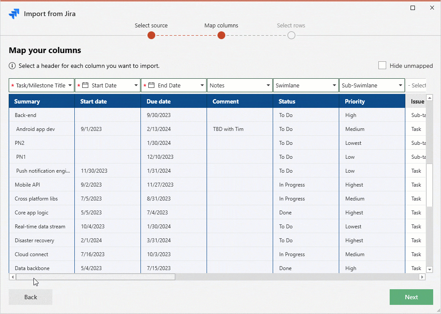Enable the Hide unmapped checkbox
Viewport: 441px width, 314px height.
coord(382,65)
